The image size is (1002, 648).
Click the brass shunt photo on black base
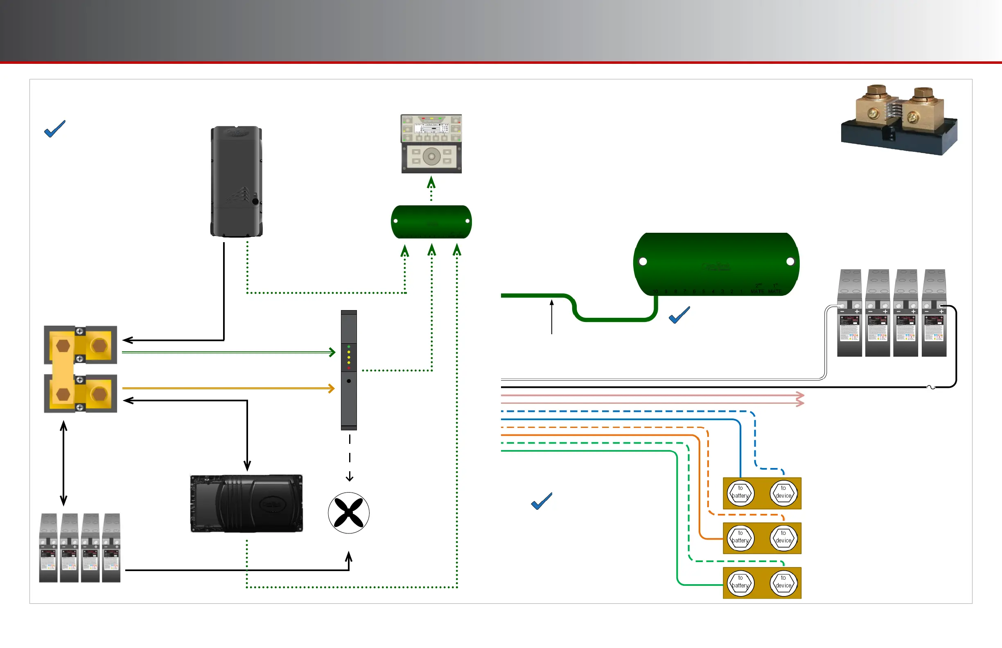click(x=899, y=120)
